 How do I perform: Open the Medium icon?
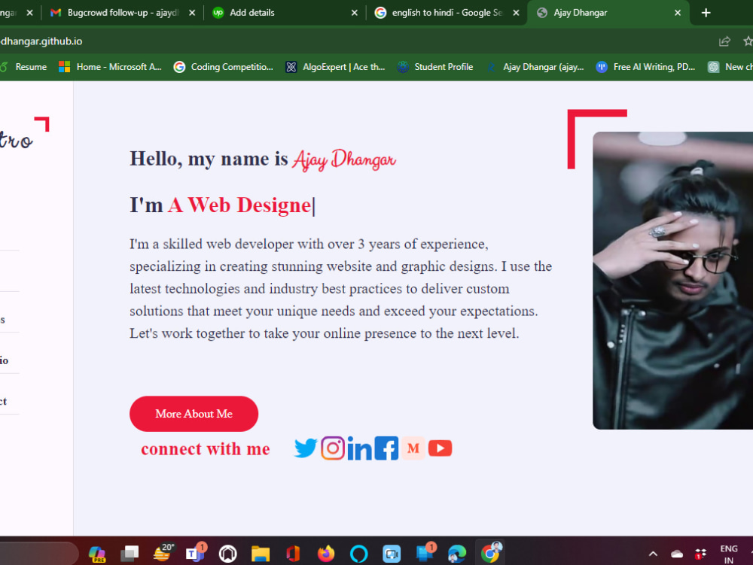(x=413, y=448)
